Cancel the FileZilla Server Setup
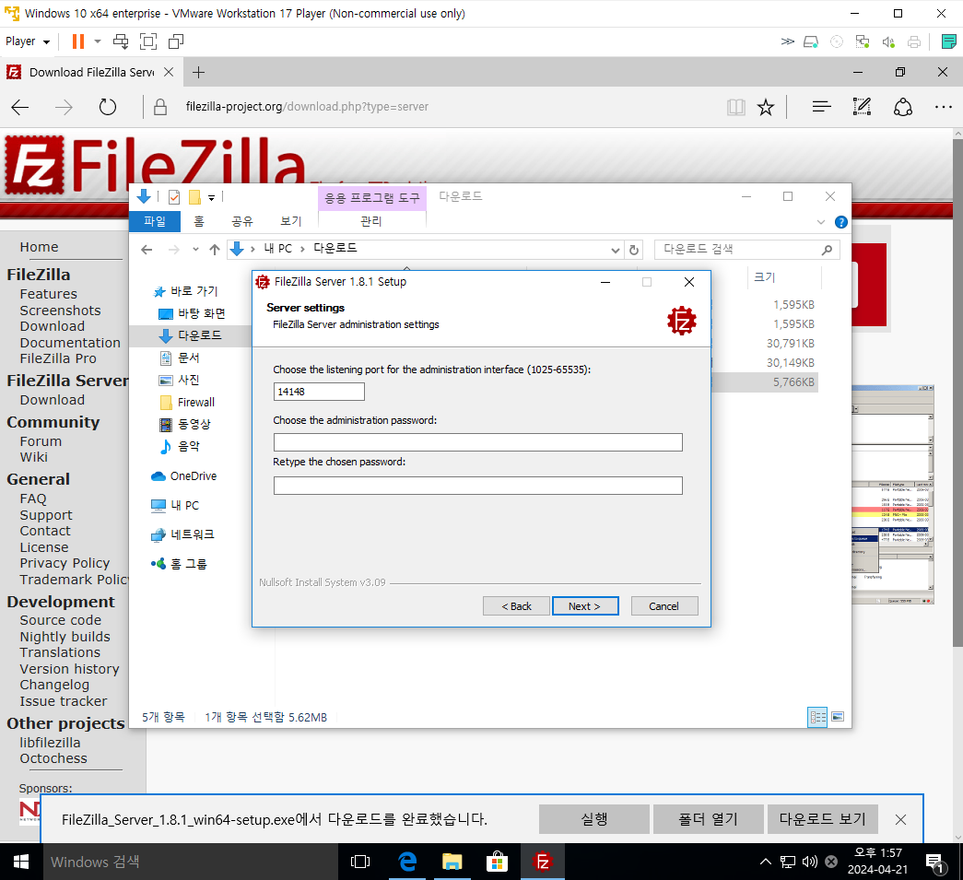Viewport: 963px width, 880px height. (x=664, y=606)
